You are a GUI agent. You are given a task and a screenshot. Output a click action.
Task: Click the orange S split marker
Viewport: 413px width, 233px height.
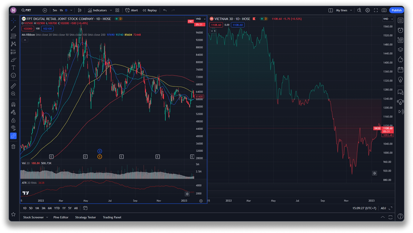[99, 157]
